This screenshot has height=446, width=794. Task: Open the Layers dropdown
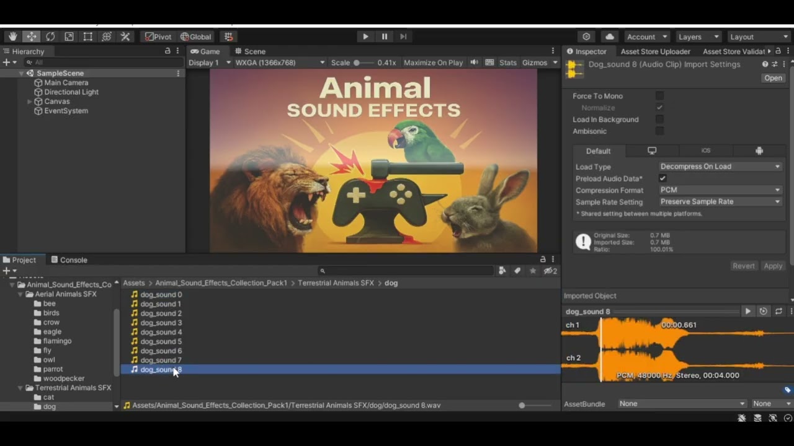(x=698, y=37)
